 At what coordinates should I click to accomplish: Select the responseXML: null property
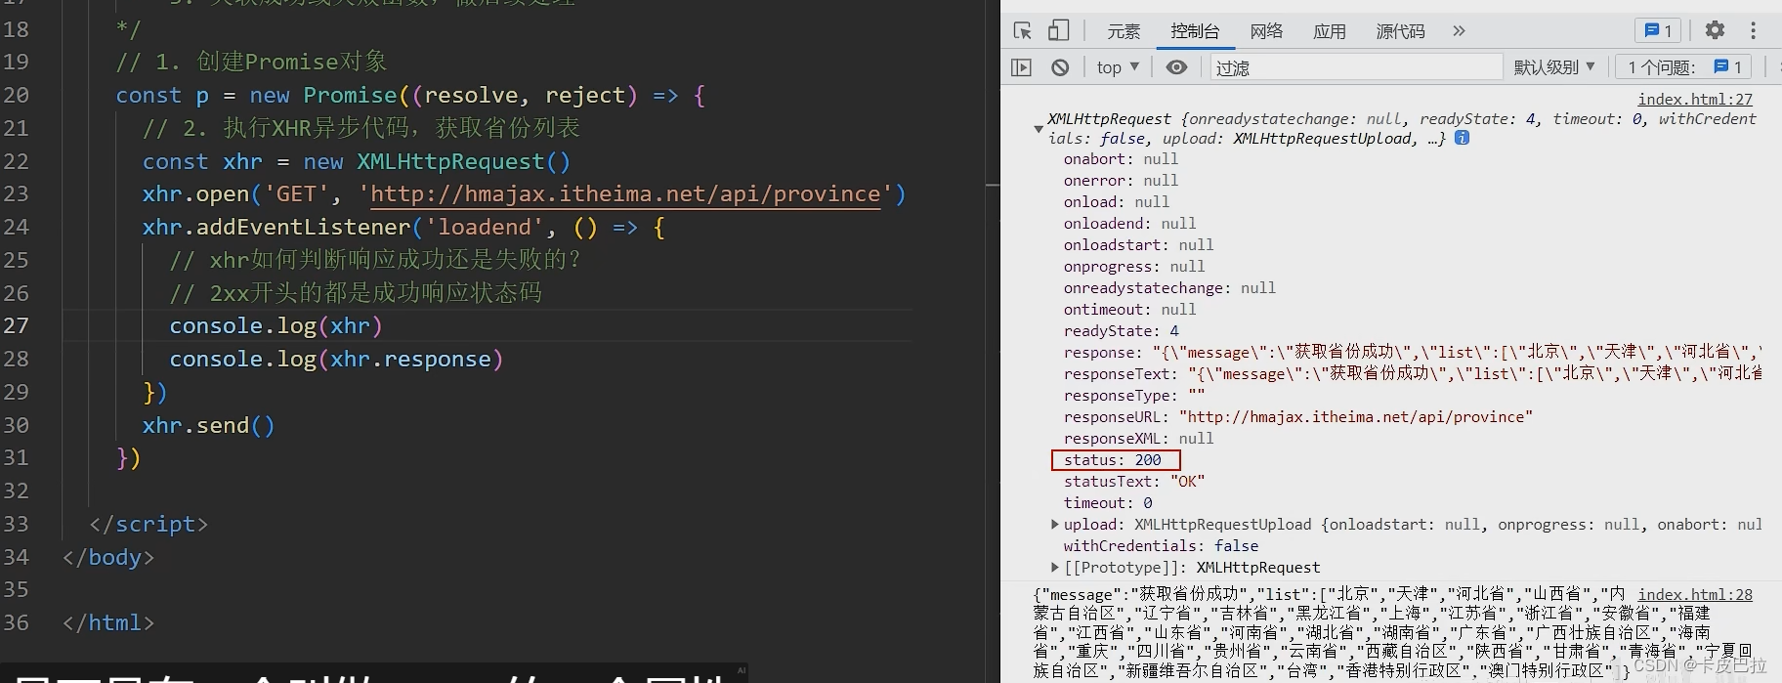click(1138, 439)
